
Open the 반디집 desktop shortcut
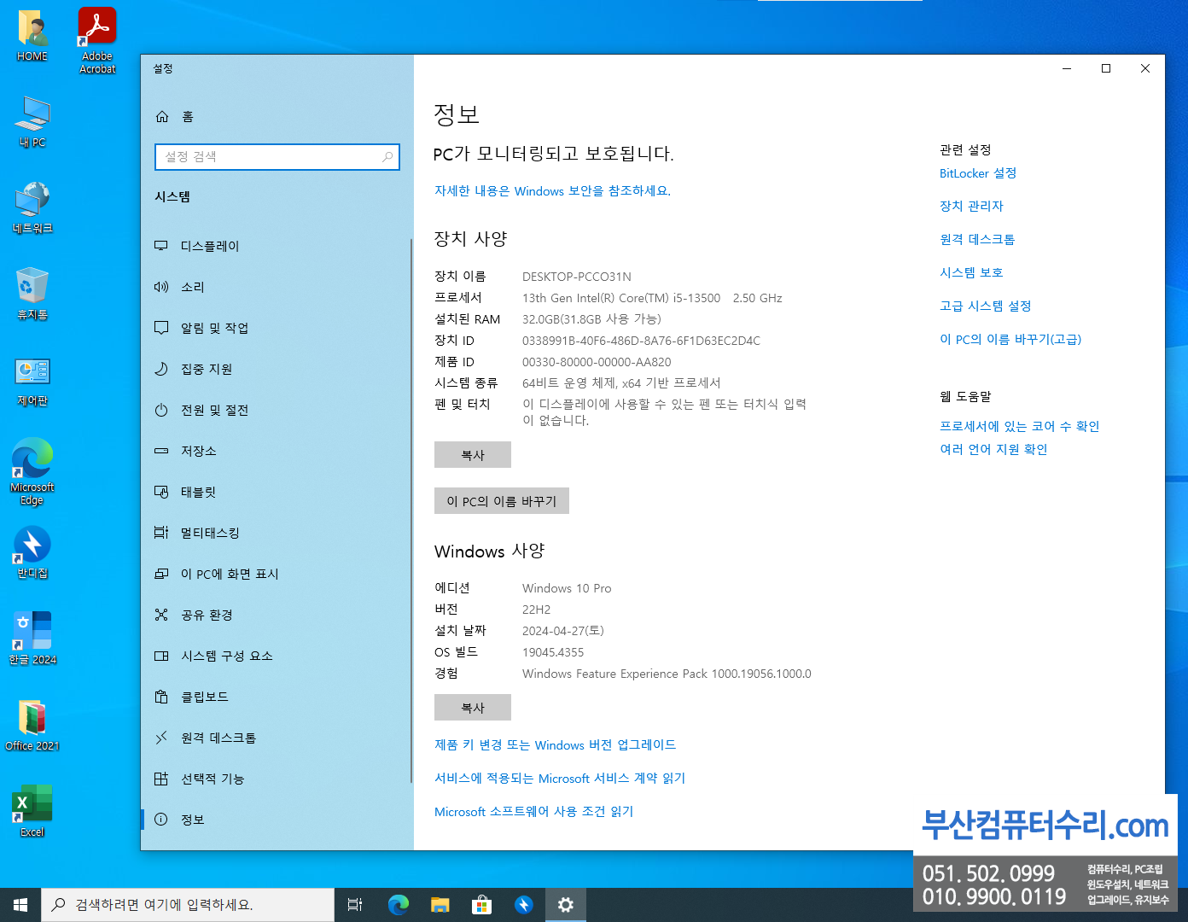pos(32,552)
